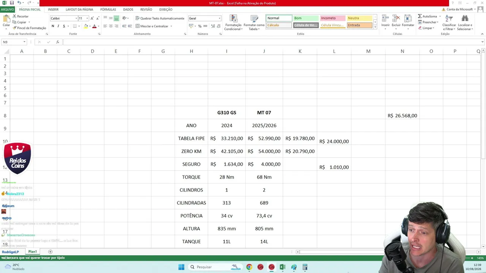Open the font size dropdown

[87, 18]
